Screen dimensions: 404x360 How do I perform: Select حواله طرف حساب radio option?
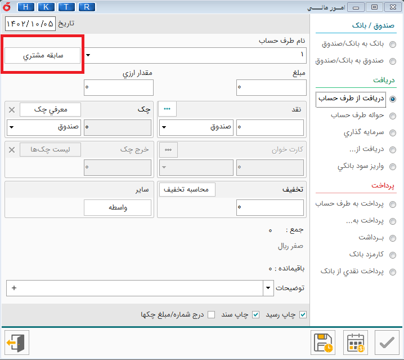click(x=392, y=116)
